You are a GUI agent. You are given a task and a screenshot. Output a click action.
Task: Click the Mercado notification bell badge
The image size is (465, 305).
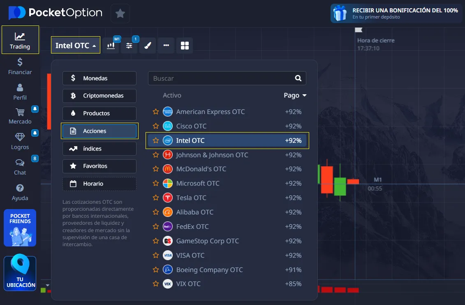(x=35, y=109)
